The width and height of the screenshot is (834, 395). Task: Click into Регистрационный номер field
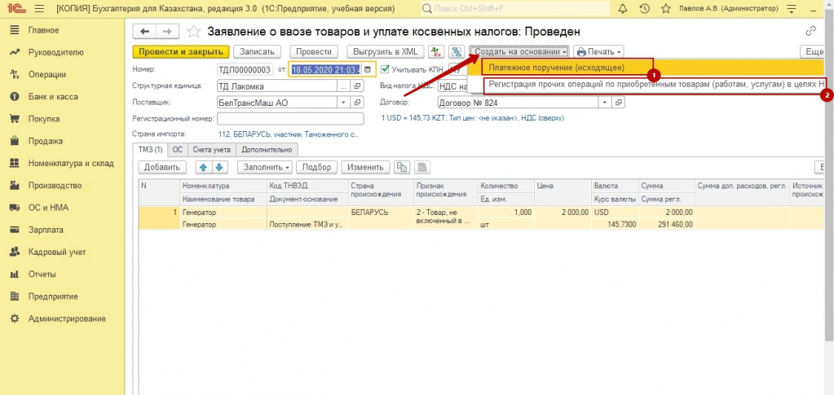tap(290, 119)
